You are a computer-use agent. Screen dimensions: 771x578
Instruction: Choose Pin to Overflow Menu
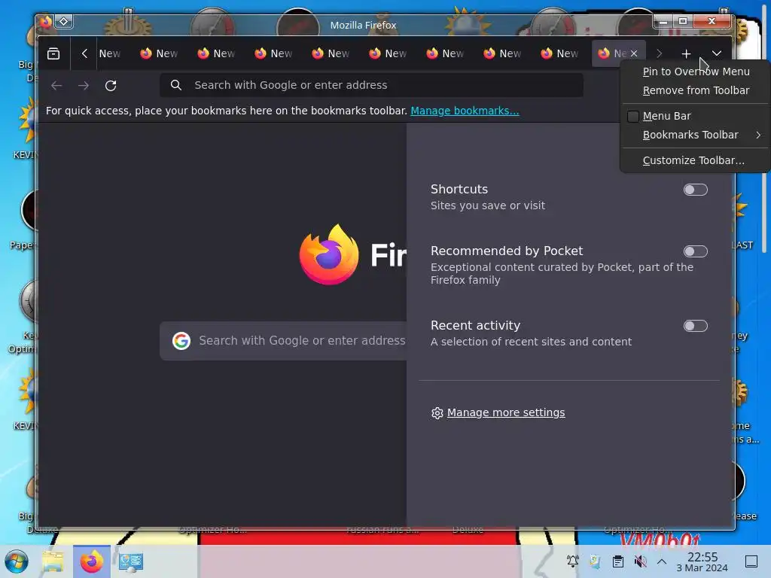[x=696, y=71]
